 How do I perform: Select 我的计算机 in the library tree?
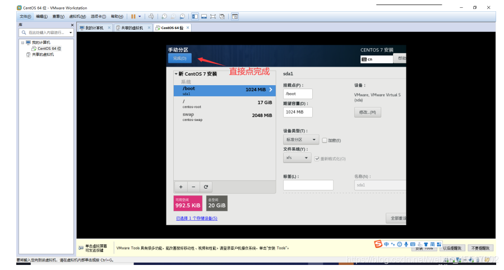point(41,43)
